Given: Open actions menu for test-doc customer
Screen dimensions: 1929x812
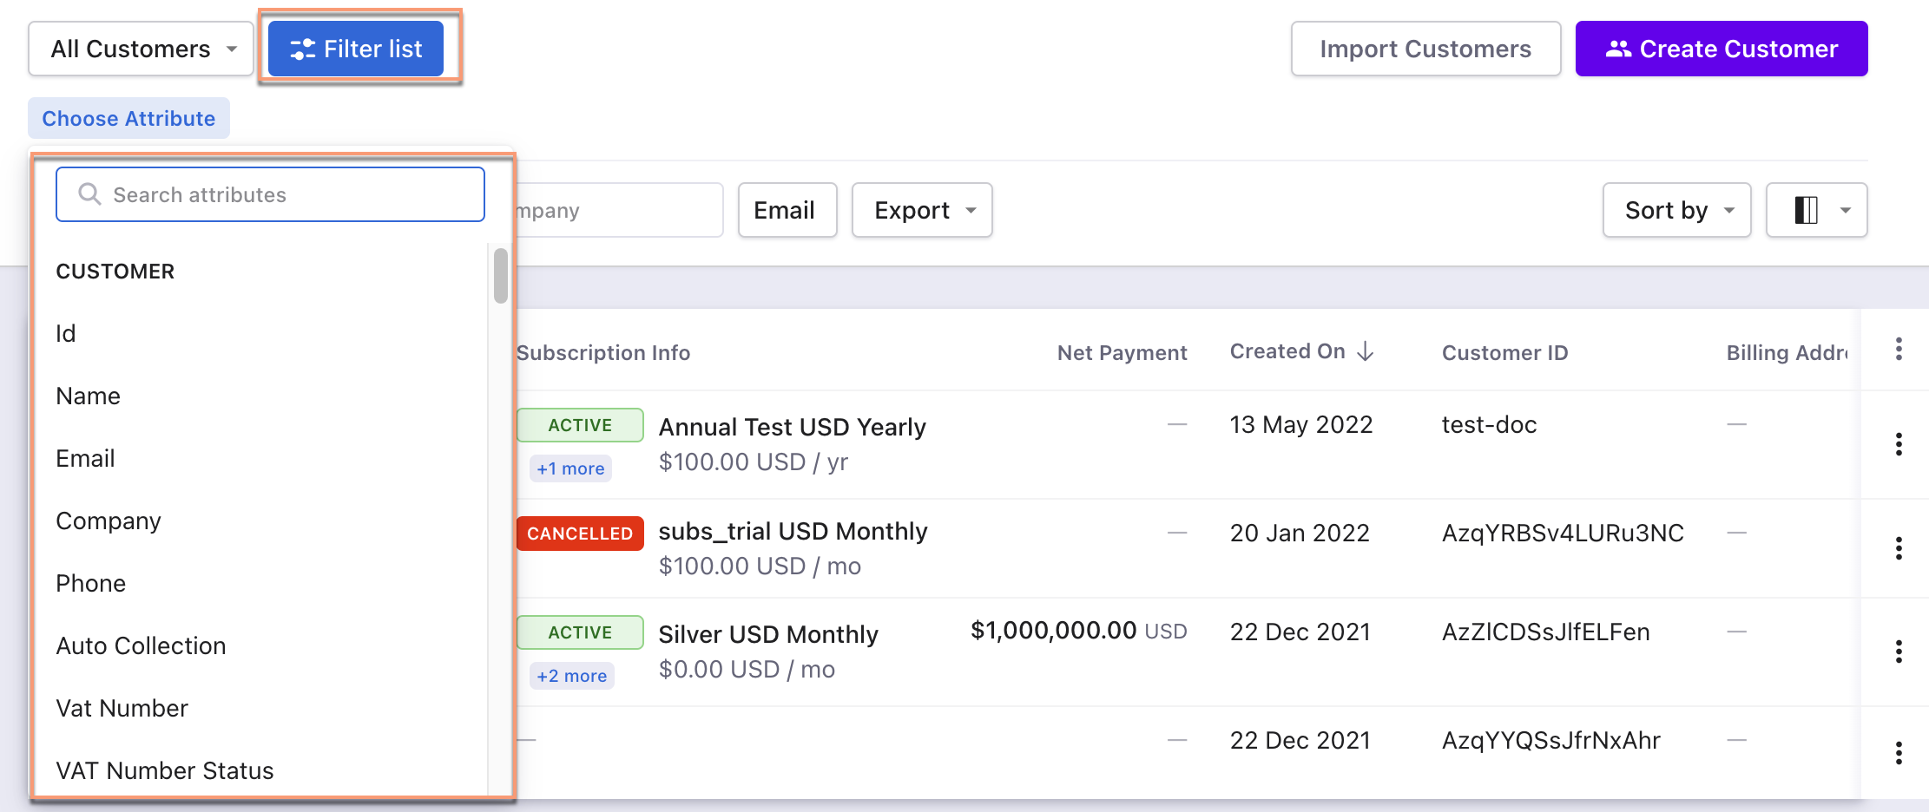Looking at the screenshot, I should point(1899,444).
